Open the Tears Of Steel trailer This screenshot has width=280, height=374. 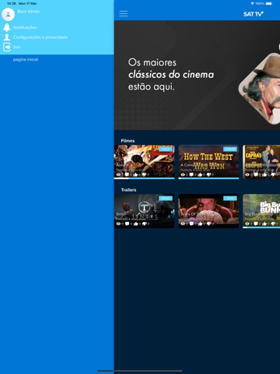coord(208,211)
